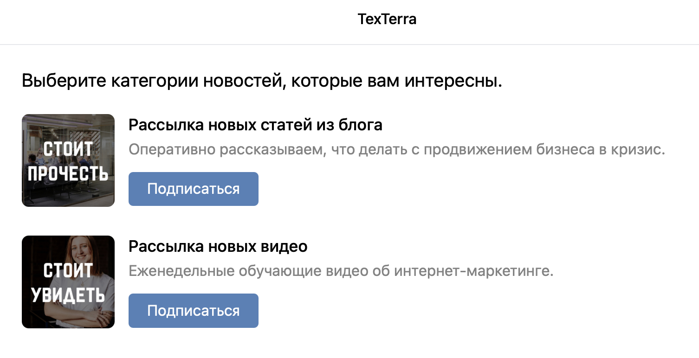Screen dimensions: 699x358
Task: Click the word "ПРОЧЕСТЬ" on the blog thumbnail
Action: coord(68,174)
